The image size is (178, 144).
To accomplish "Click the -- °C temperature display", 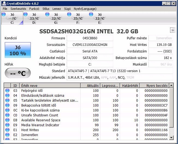I will (x=18, y=73).
